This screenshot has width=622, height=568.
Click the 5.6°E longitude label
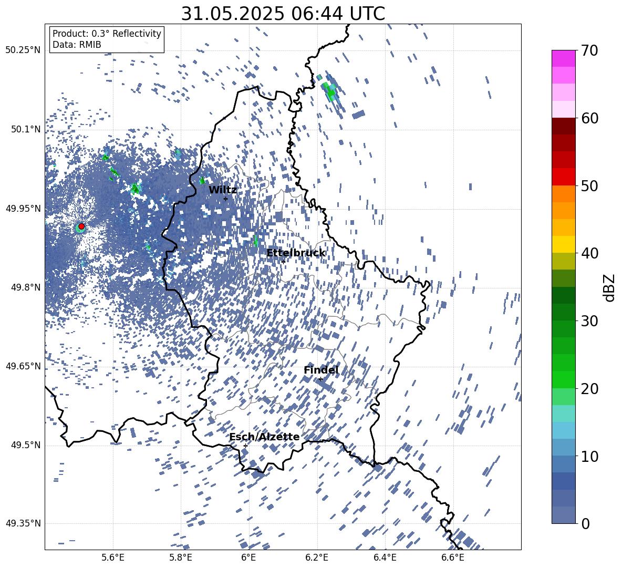[x=113, y=557]
